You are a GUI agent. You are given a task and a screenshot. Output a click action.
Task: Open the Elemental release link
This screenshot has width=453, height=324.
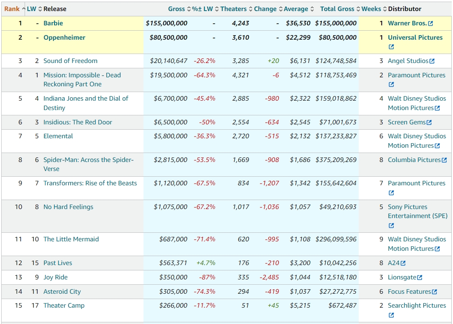(58, 136)
